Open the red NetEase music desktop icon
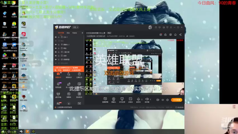238x134 pixels. coord(24,35)
